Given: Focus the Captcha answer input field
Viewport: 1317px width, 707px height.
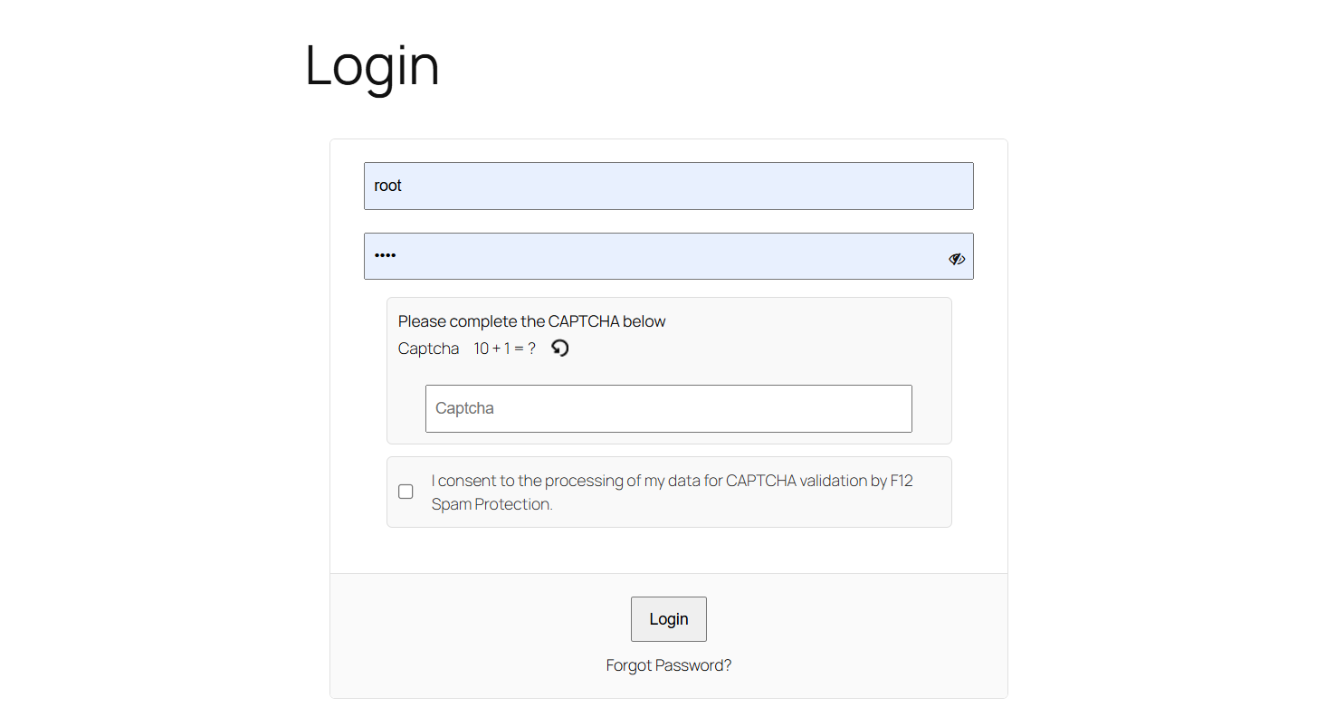Looking at the screenshot, I should tap(668, 408).
